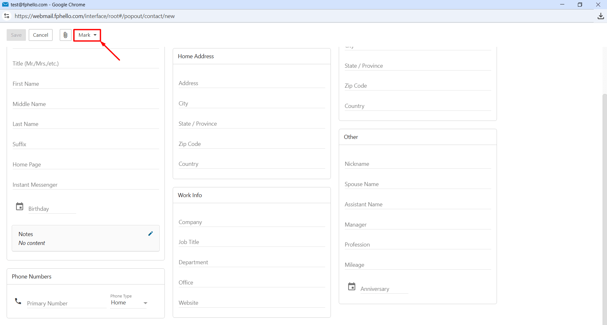Click the vertical page scrollbar
607x325 pixels.
click(604, 209)
